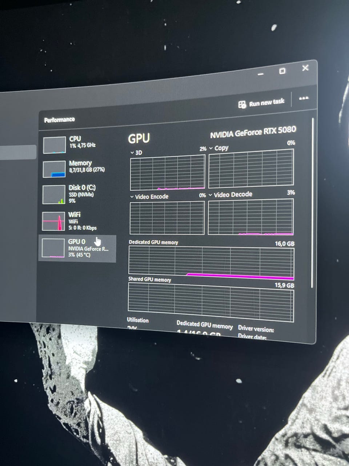
Task: Click the 16,0 GB dedicated memory value
Action: pyautogui.click(x=284, y=244)
